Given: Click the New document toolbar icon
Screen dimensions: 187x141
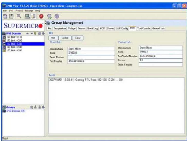Looking at the screenshot, I should tap(5, 16).
